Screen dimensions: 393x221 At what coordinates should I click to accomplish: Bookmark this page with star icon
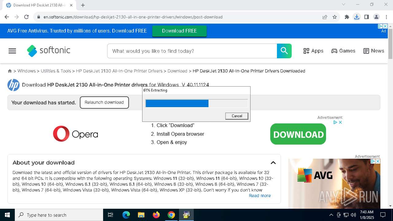pyautogui.click(x=335, y=17)
